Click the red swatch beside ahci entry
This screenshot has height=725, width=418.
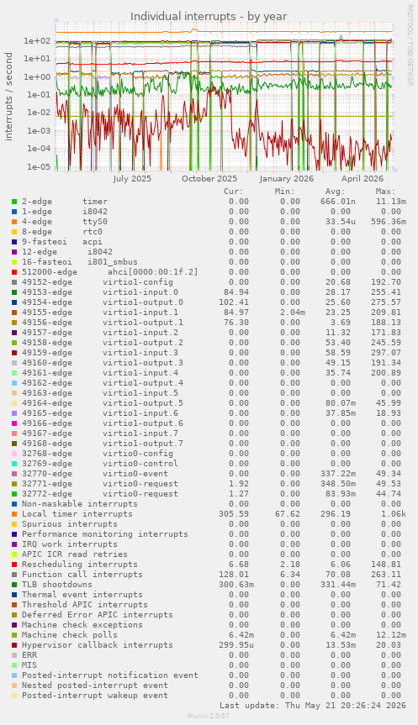coord(14,272)
